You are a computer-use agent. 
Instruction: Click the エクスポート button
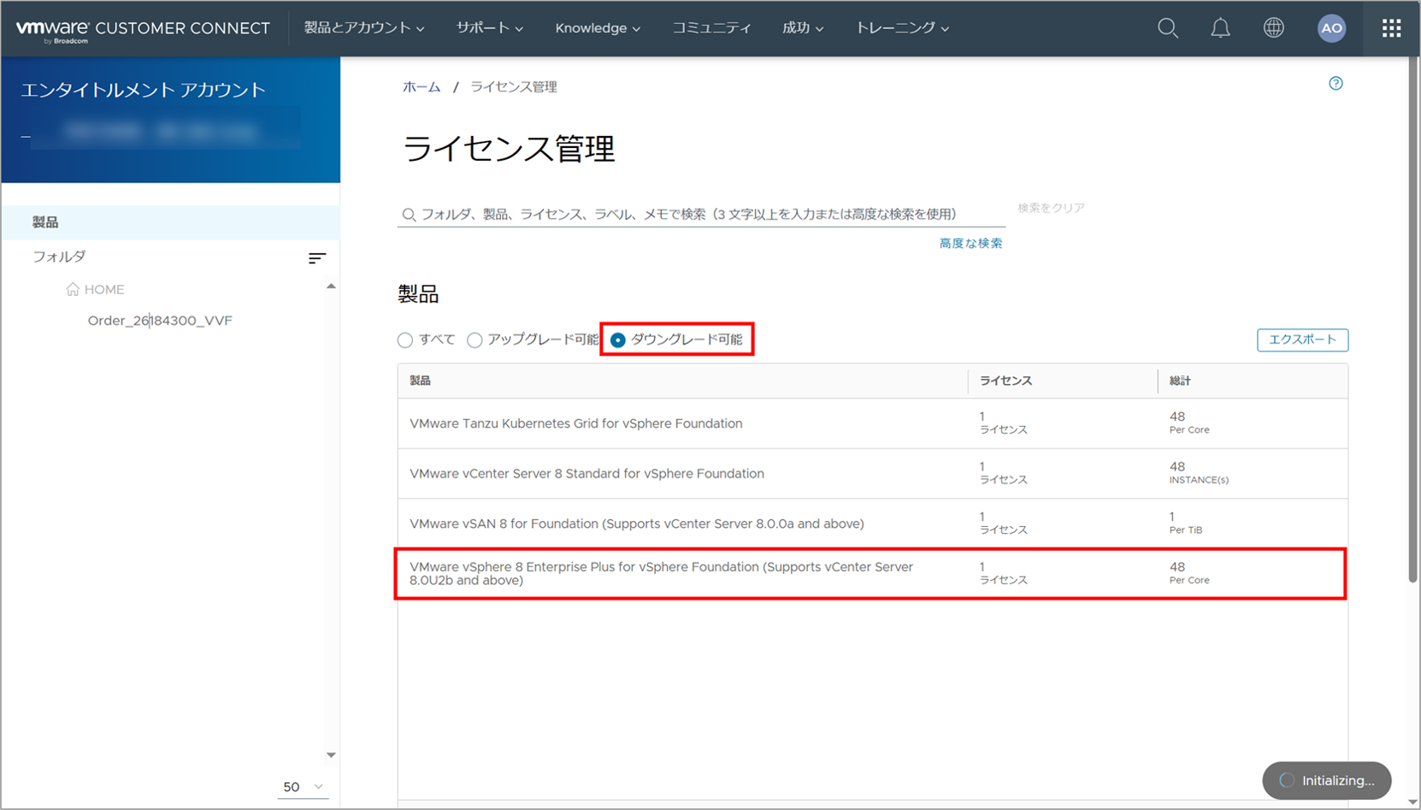(x=1301, y=340)
